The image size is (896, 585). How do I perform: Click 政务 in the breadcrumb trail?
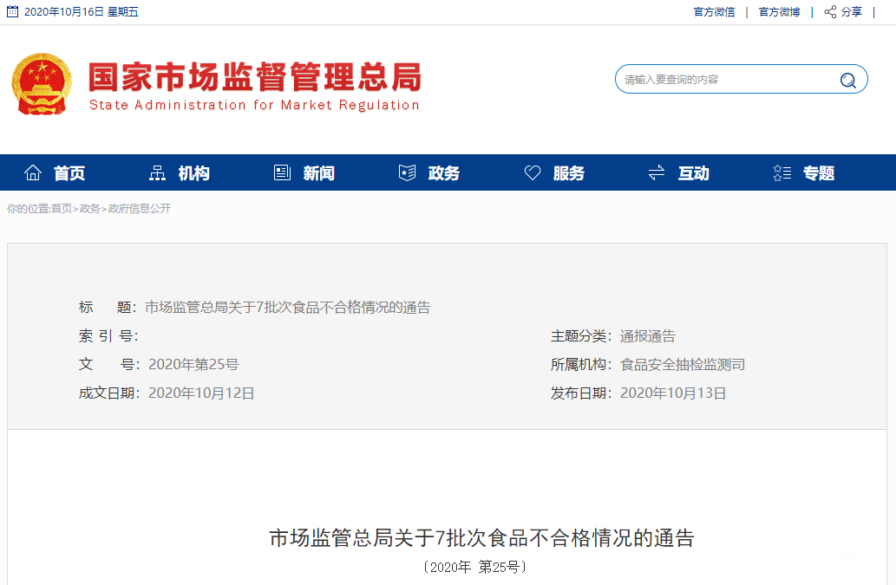(89, 209)
